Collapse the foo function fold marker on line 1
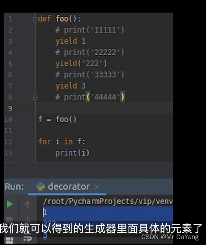Image resolution: width=206 pixels, height=245 pixels. click(x=35, y=19)
